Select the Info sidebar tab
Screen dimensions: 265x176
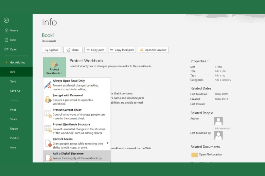pyautogui.click(x=16, y=72)
